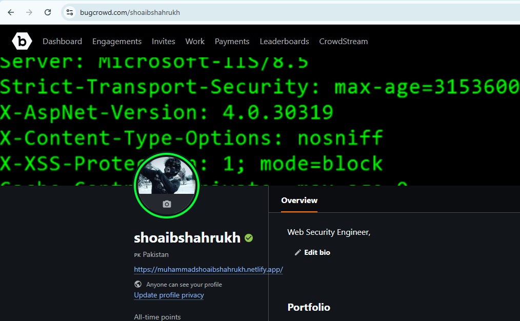520x321 pixels.
Task: View the Leaderboards page
Action: coord(284,42)
